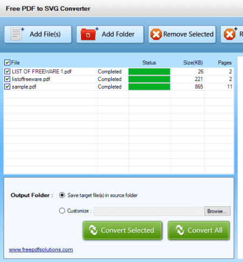
Task: Select the Customize radio button
Action: 62,211
